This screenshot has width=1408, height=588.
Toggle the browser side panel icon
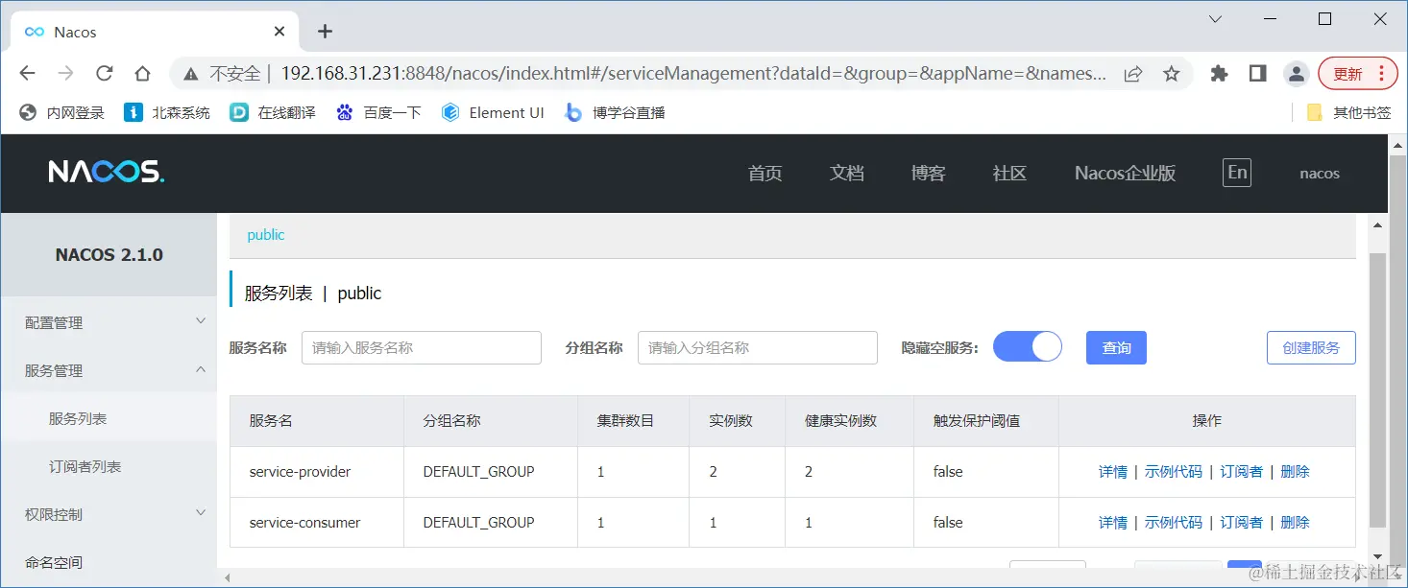pos(1257,74)
